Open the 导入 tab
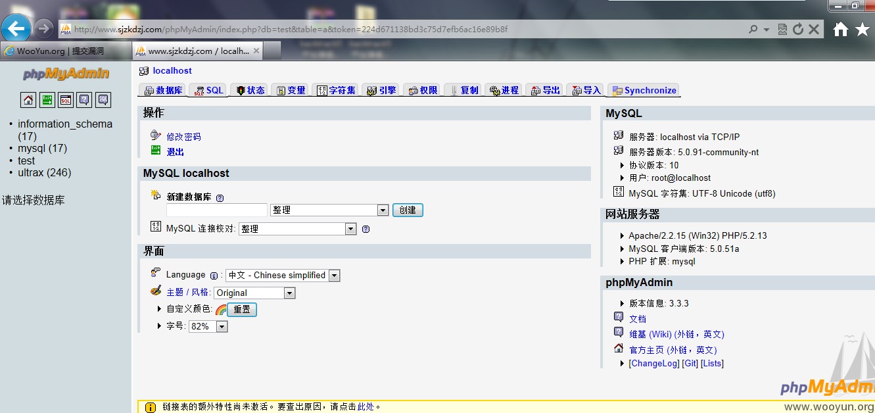The height and width of the screenshot is (413, 875). [x=586, y=91]
